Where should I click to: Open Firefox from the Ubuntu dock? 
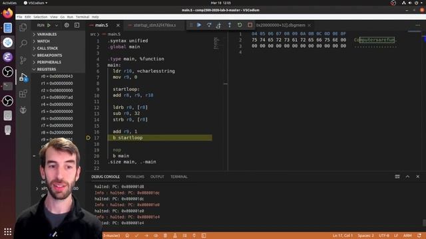7,13
